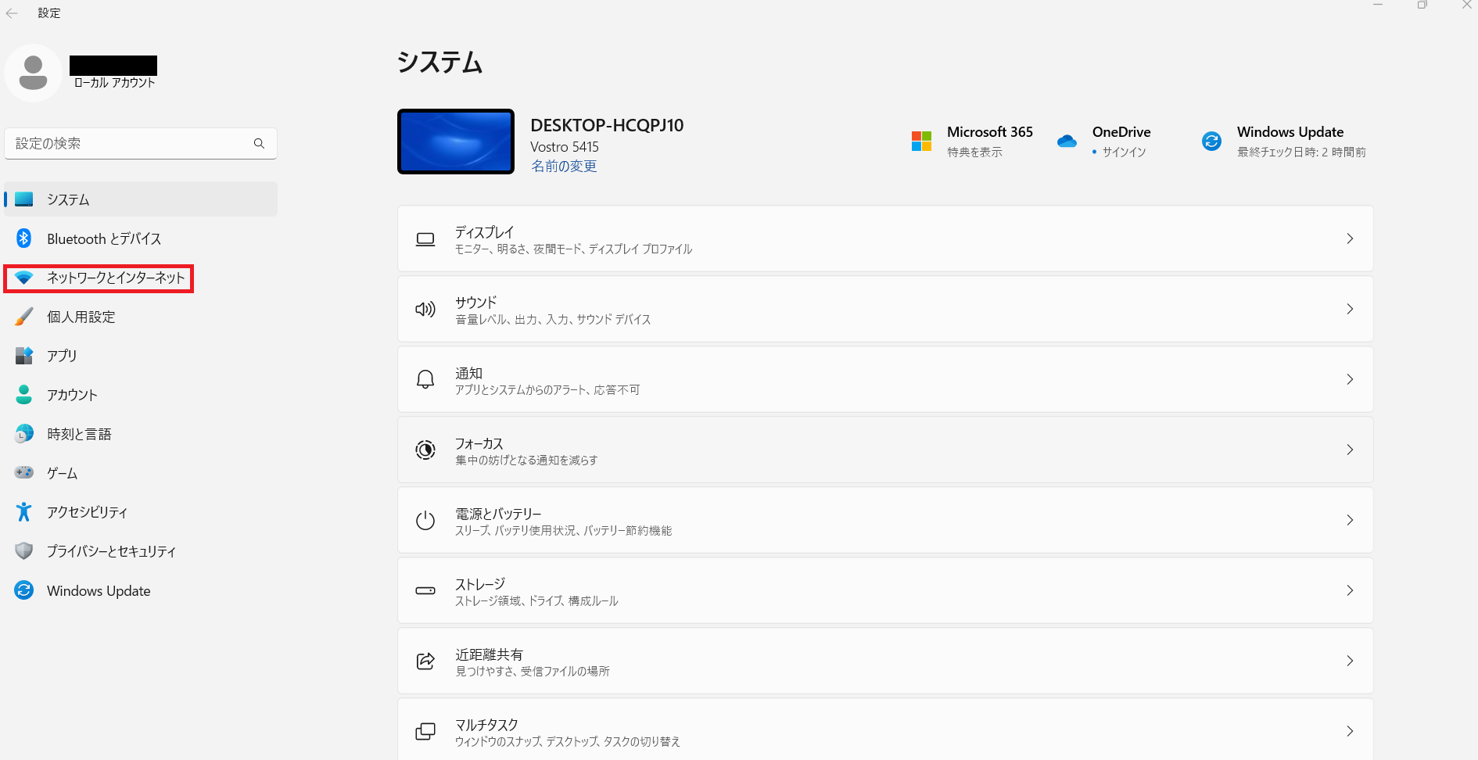Click the Focus target icon
1478x760 pixels.
pyautogui.click(x=425, y=450)
